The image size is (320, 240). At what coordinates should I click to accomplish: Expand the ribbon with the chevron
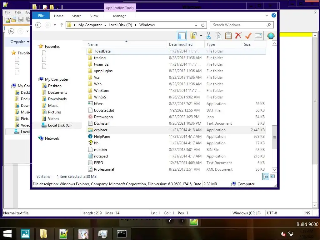(x=267, y=16)
